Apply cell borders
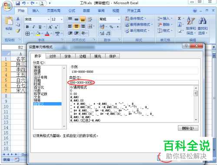The width and height of the screenshot is (217, 165). (x=27, y=34)
